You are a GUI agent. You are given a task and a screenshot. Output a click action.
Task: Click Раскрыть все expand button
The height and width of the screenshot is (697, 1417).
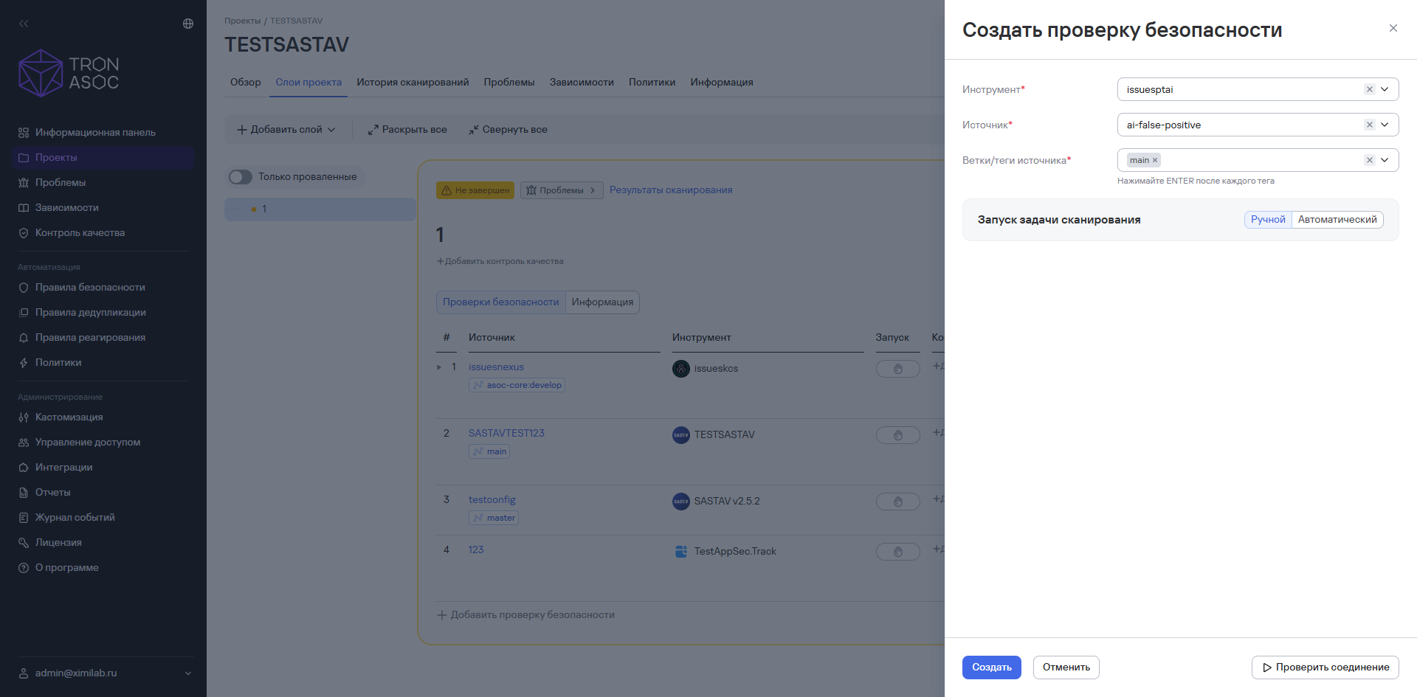coord(407,129)
